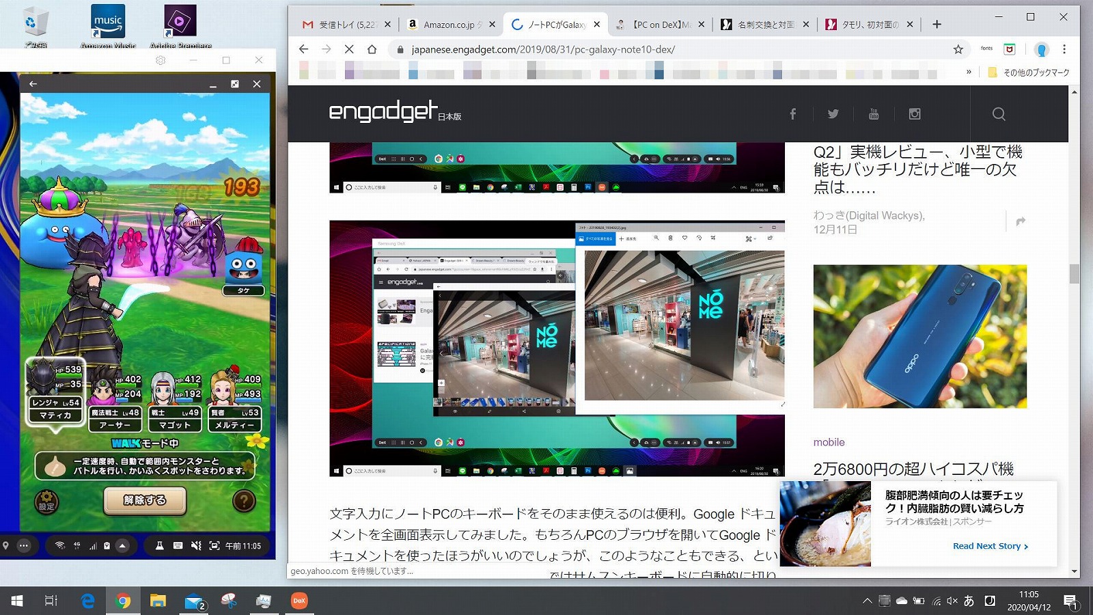Image resolution: width=1093 pixels, height=615 pixels.
Task: Click the Read Next Story link
Action: 990,546
